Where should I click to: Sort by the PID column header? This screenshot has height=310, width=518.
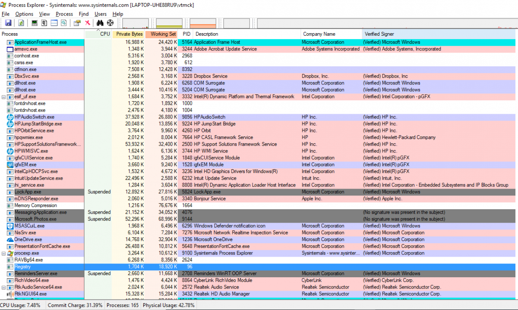186,34
